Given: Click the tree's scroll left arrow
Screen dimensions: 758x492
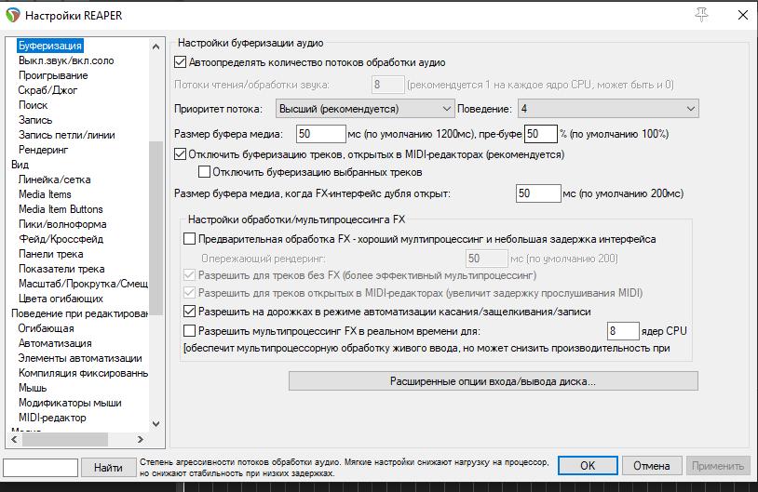Looking at the screenshot, I should pyautogui.click(x=15, y=439).
